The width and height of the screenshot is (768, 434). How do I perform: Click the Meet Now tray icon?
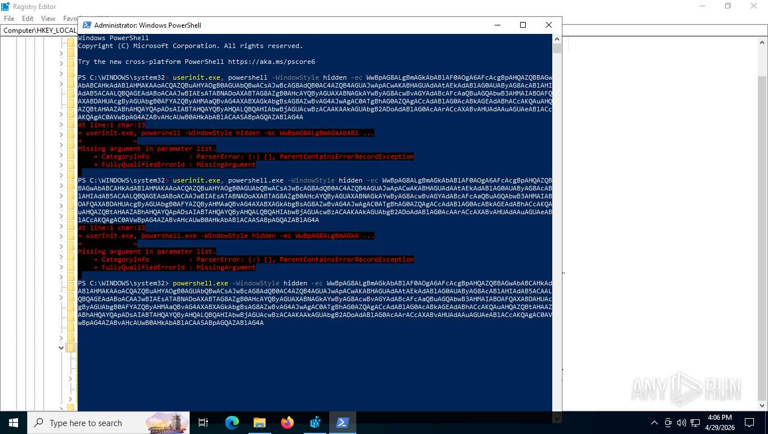tap(668, 423)
